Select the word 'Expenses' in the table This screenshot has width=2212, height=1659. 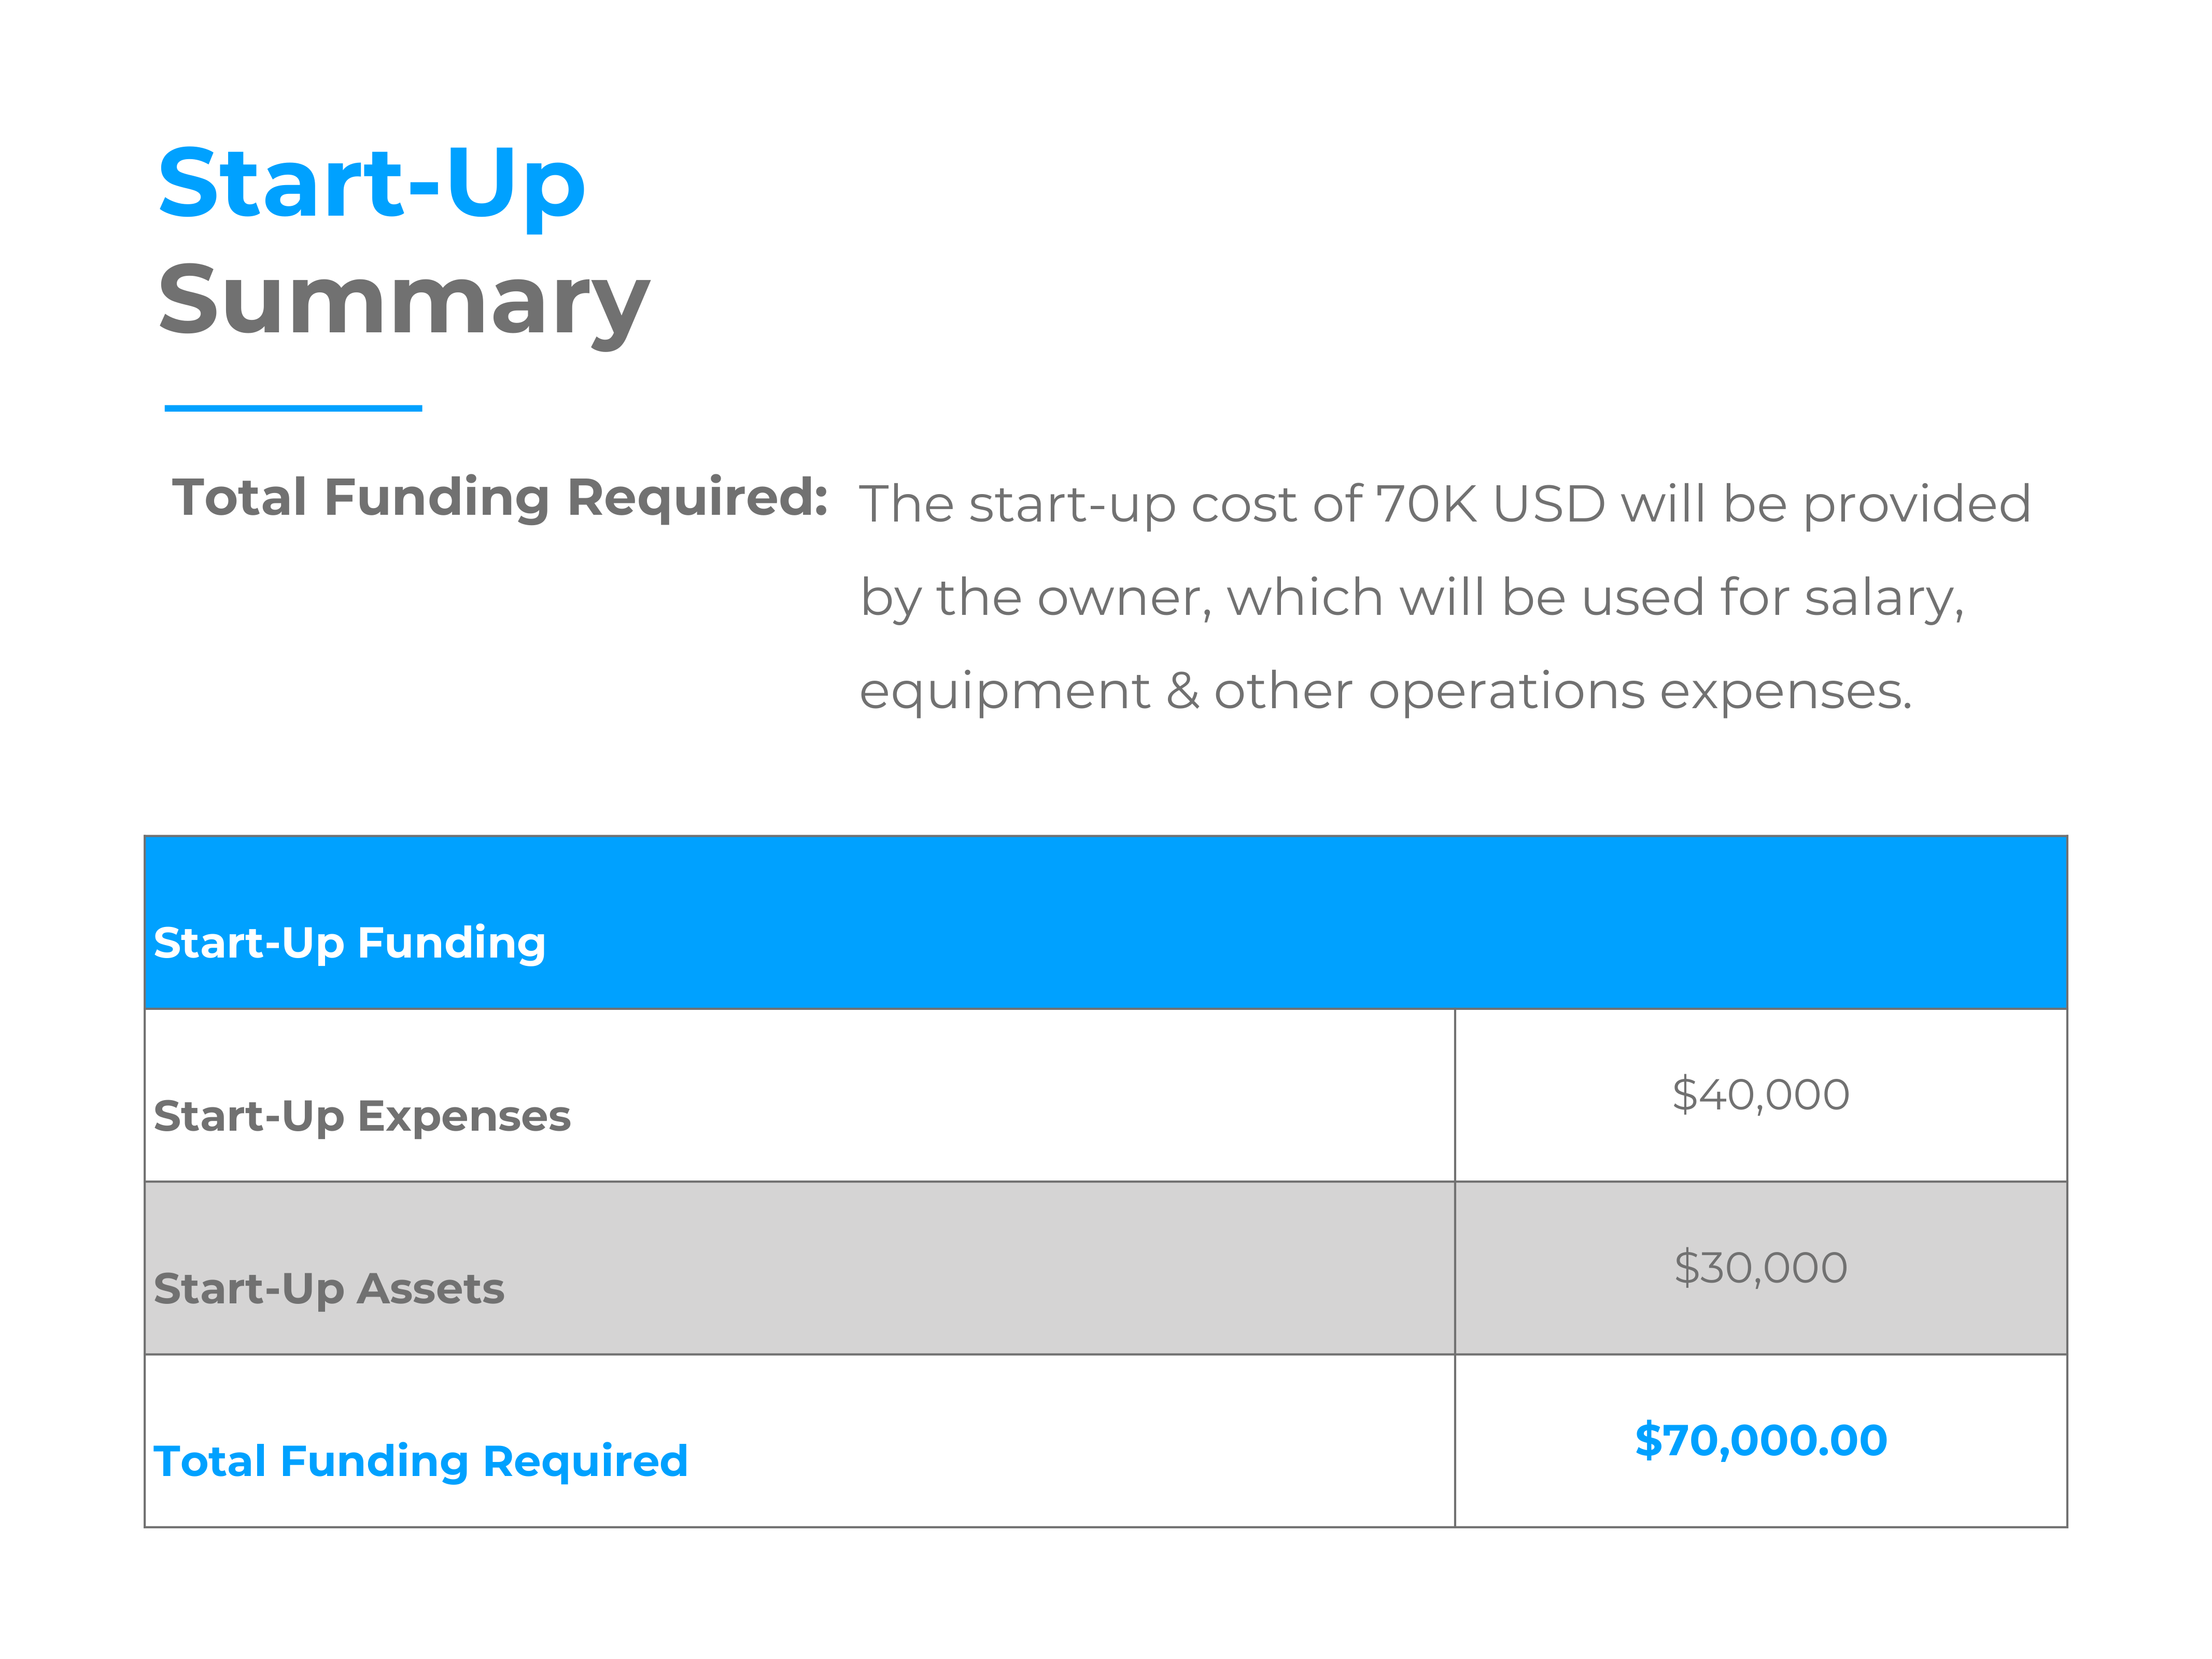464,1117
